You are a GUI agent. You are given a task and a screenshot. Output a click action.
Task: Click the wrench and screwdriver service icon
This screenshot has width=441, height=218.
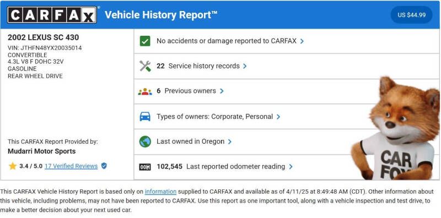point(145,66)
